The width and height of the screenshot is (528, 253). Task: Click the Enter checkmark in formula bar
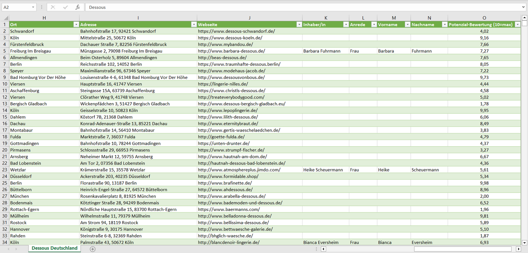(x=65, y=7)
